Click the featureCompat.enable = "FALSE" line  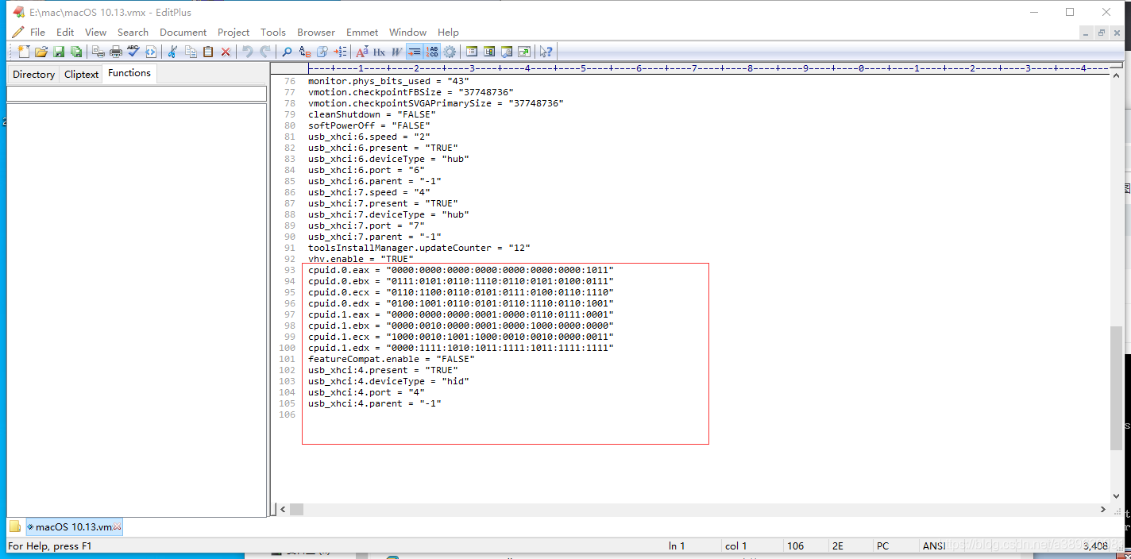point(391,359)
